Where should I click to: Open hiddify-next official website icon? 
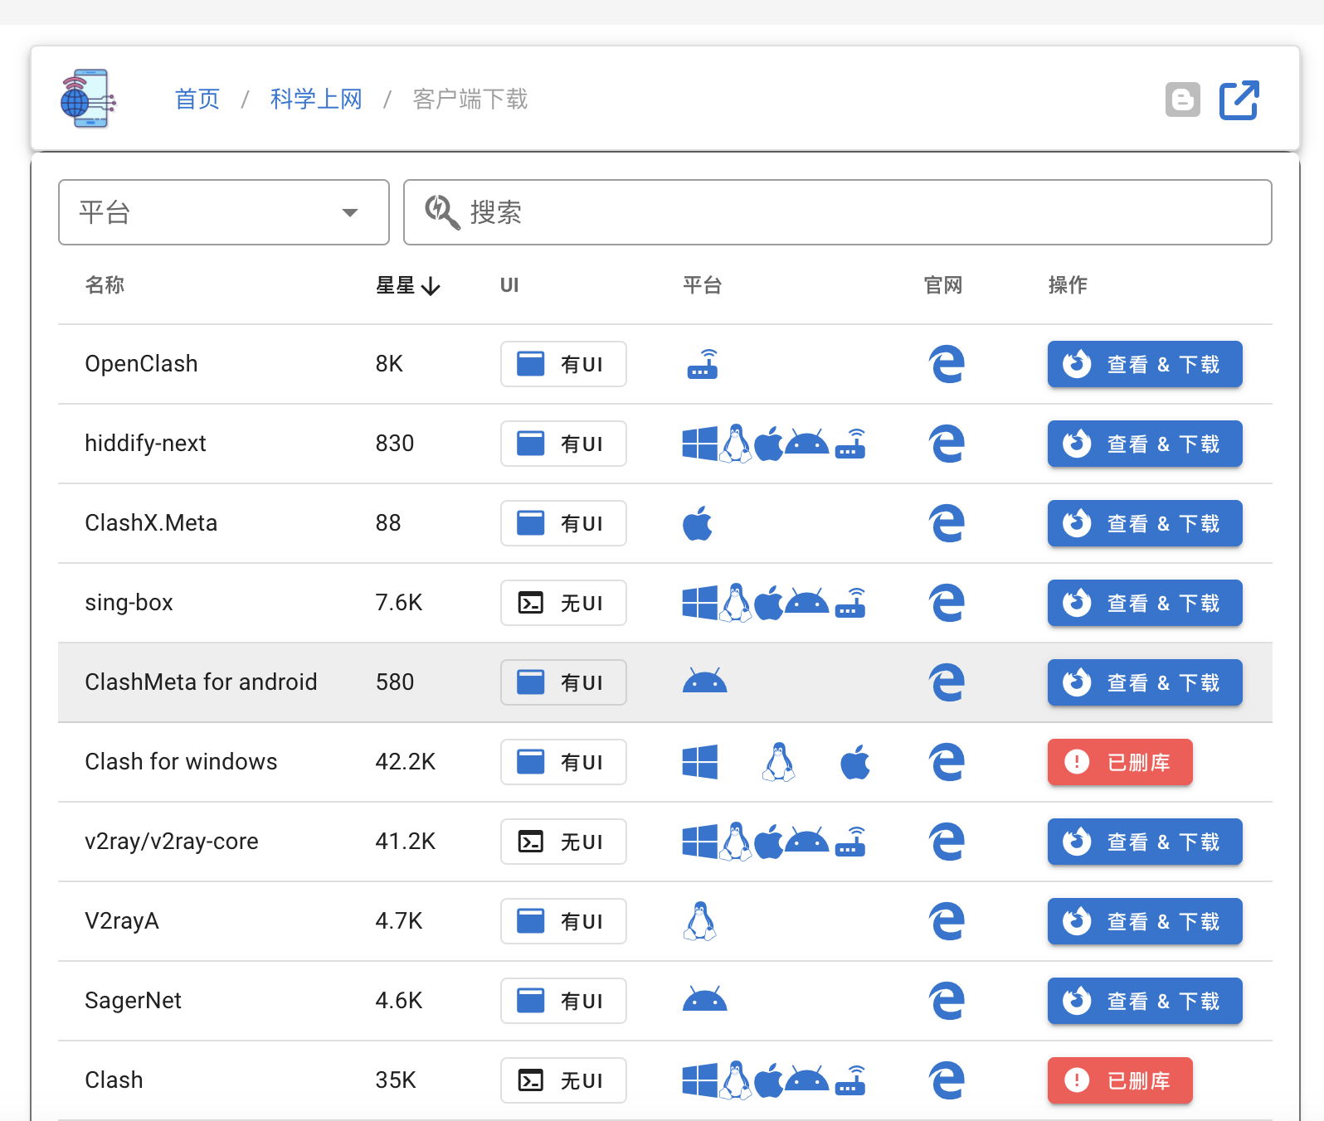(x=947, y=444)
